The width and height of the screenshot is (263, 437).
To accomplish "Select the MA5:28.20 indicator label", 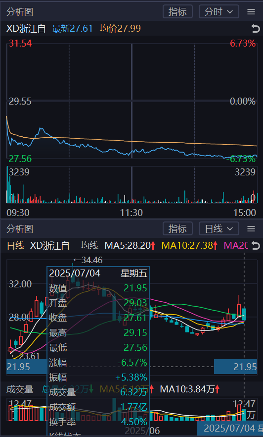I will (130, 246).
